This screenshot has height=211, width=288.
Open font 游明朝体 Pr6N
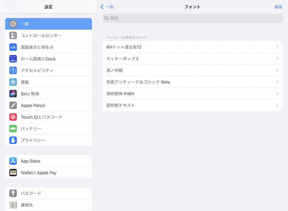coord(193,94)
